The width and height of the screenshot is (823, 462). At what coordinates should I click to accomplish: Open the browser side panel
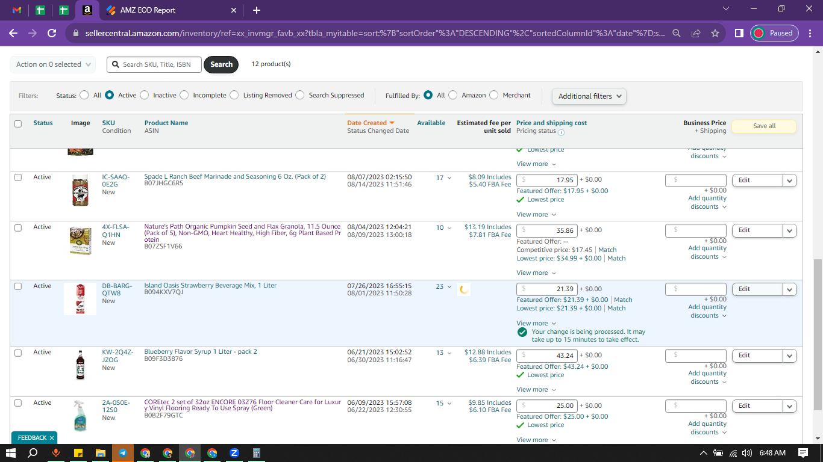click(739, 33)
